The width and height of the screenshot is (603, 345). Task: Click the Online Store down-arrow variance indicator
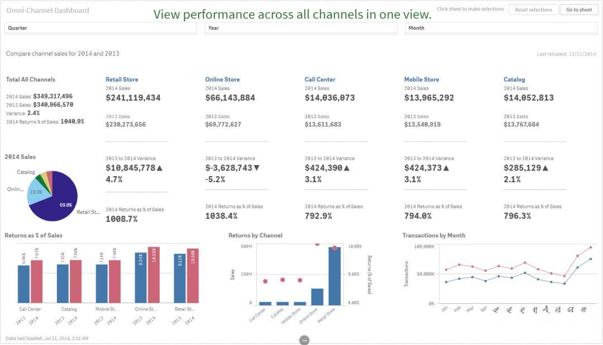tap(256, 168)
